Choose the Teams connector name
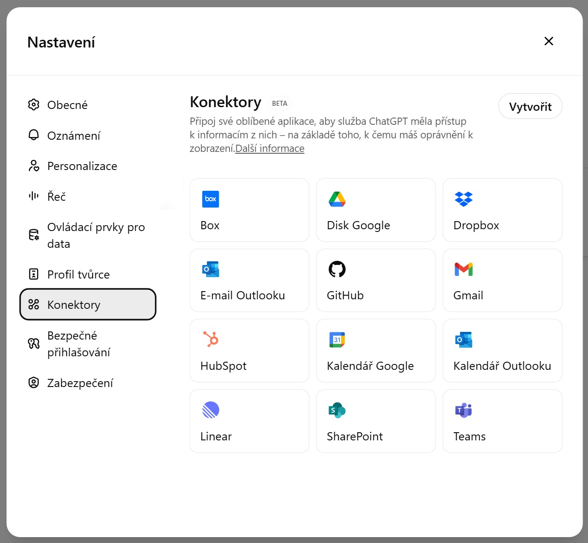588x543 pixels. pyautogui.click(x=470, y=436)
